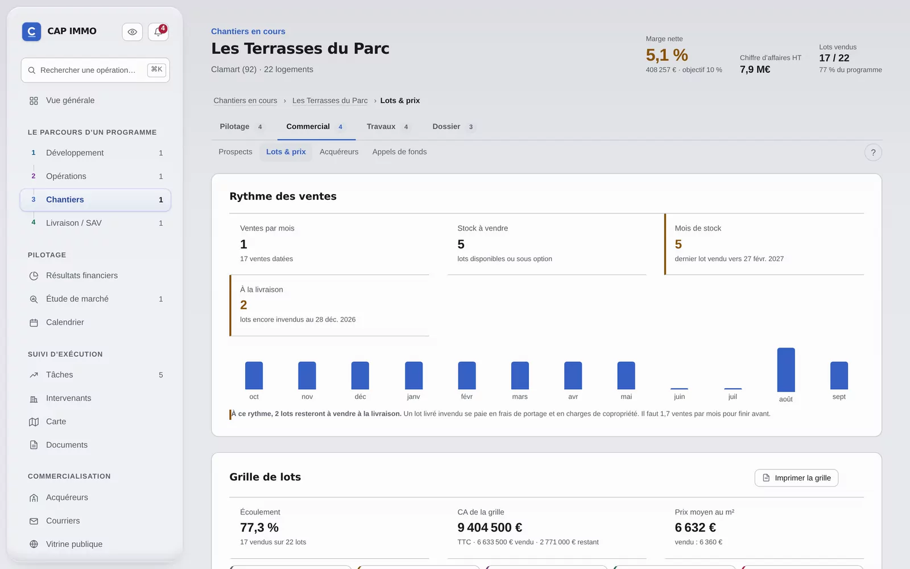
Task: Go to step 1 Développement
Action: 95,153
